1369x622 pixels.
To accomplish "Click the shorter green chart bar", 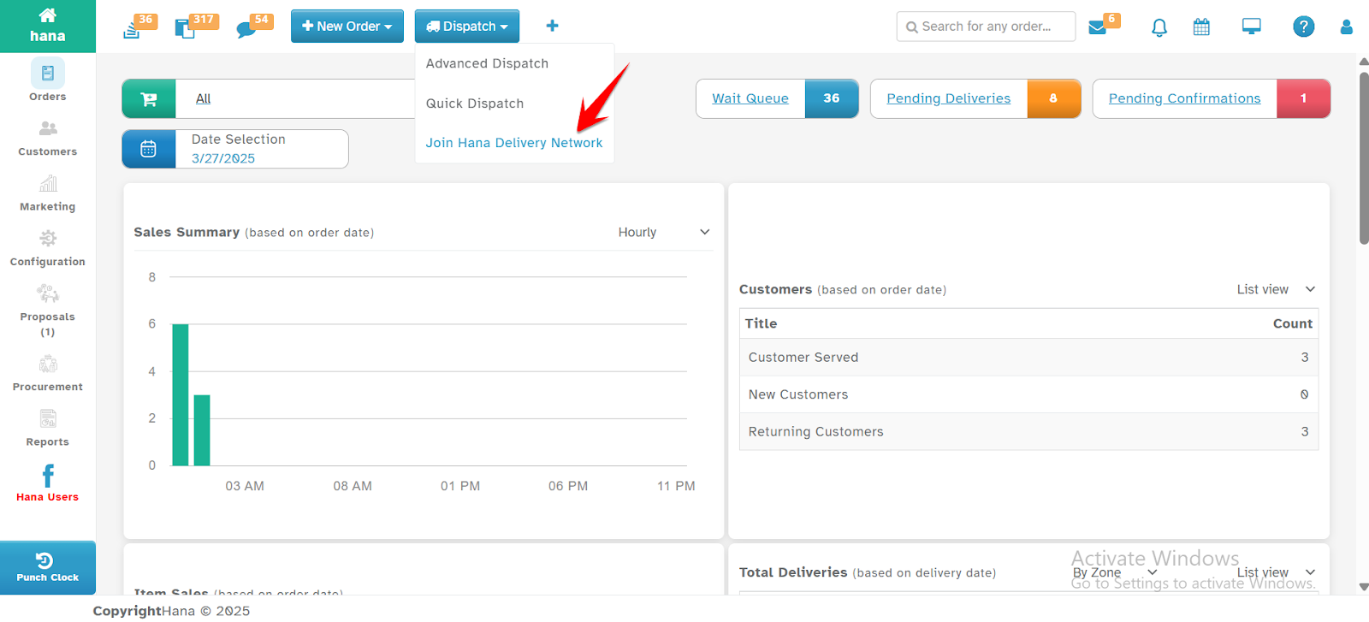I will point(202,430).
